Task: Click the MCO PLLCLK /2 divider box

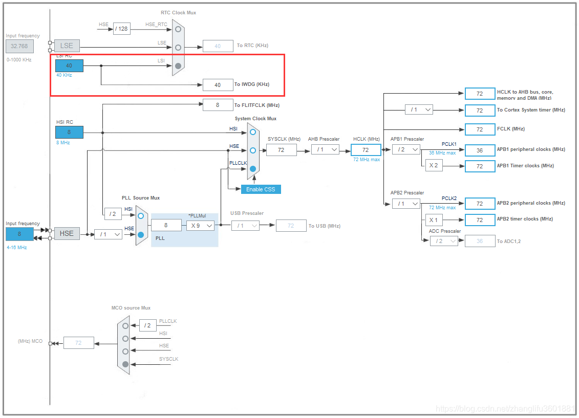Action: (148, 325)
